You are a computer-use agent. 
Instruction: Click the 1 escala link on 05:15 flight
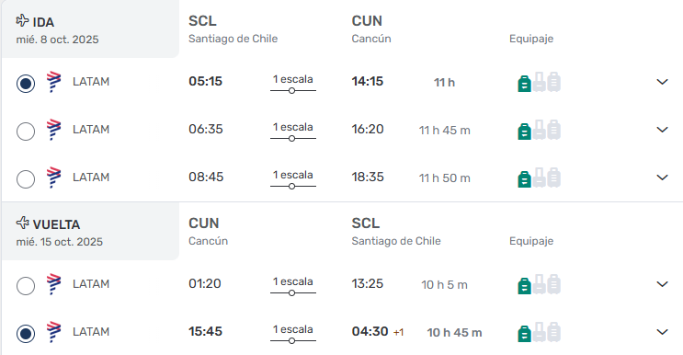coord(293,79)
